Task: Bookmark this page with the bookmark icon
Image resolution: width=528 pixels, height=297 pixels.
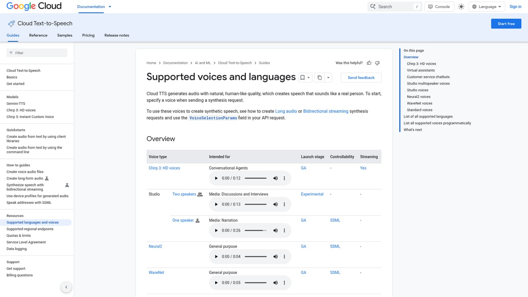Action: coord(302,78)
